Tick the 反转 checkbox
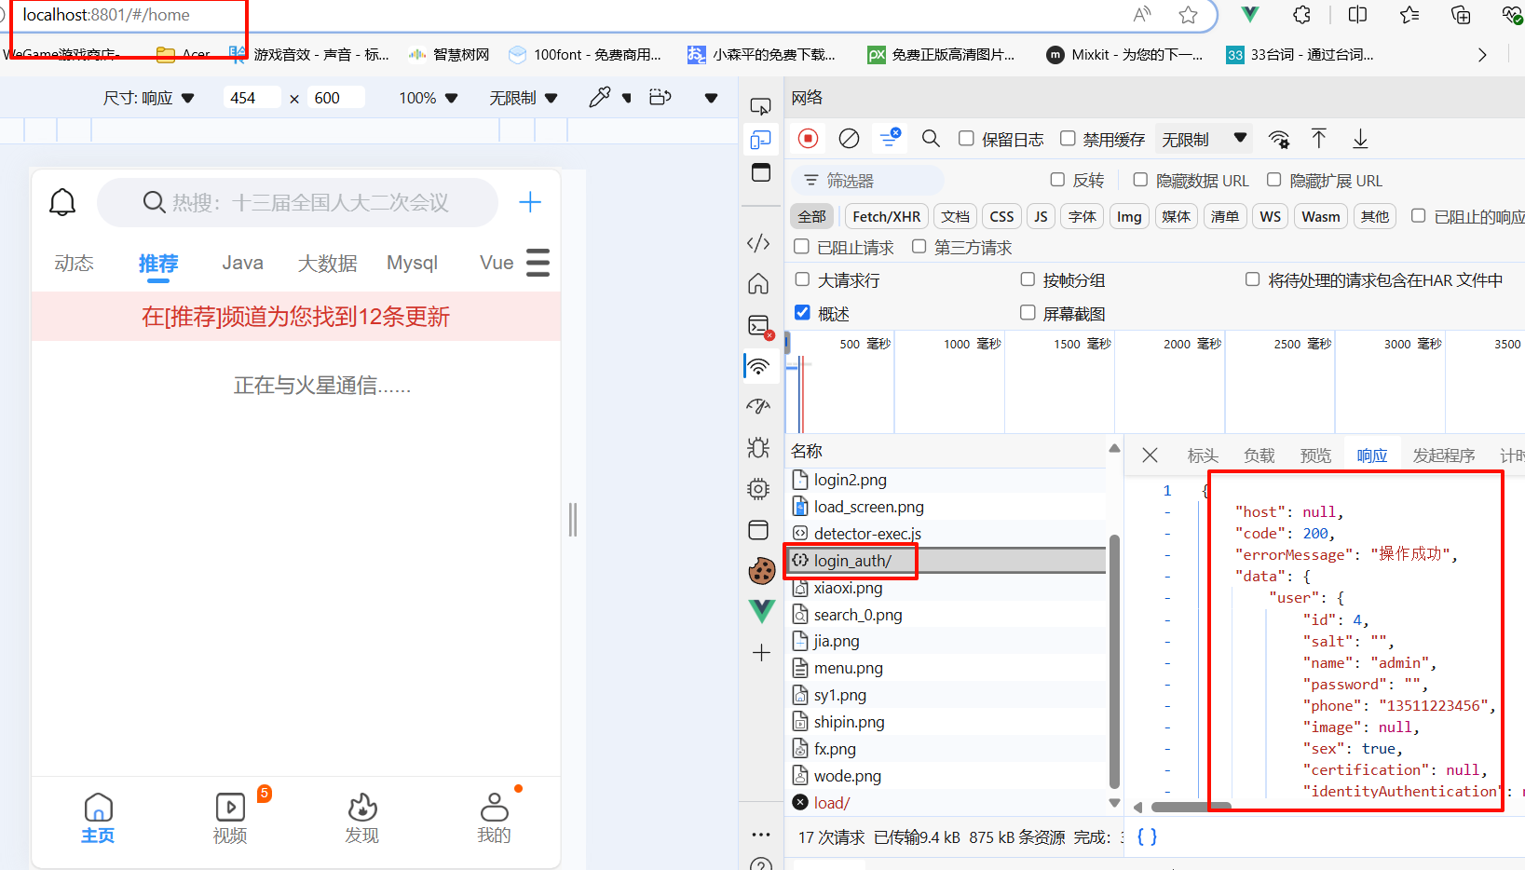The width and height of the screenshot is (1525, 870). (x=1057, y=180)
